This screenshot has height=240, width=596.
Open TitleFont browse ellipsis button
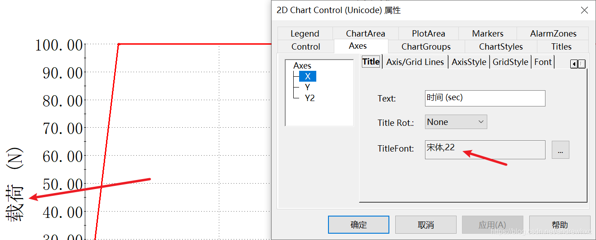click(560, 150)
